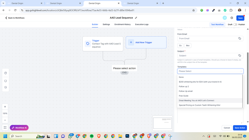Pick 'Follow up 2' from template list
249x140 pixels.
click(184, 86)
